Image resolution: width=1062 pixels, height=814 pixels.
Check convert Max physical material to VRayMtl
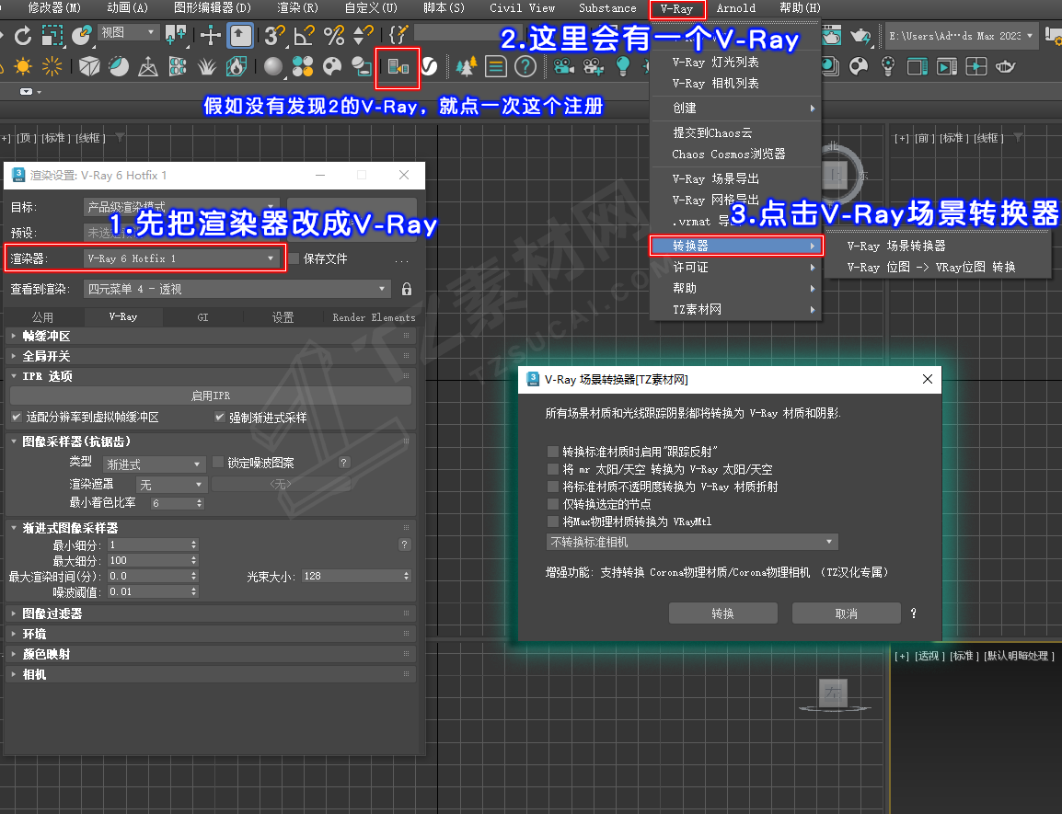552,522
